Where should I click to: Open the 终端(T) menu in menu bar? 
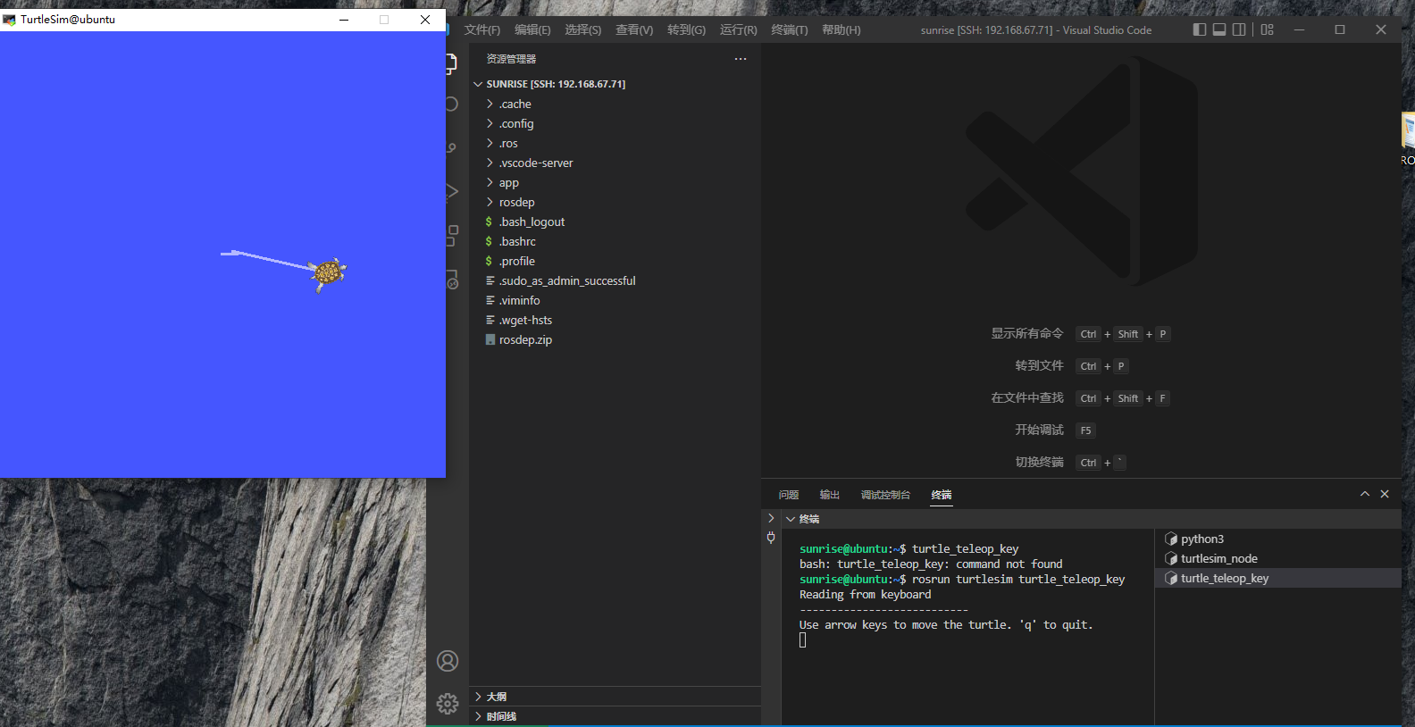pyautogui.click(x=790, y=29)
